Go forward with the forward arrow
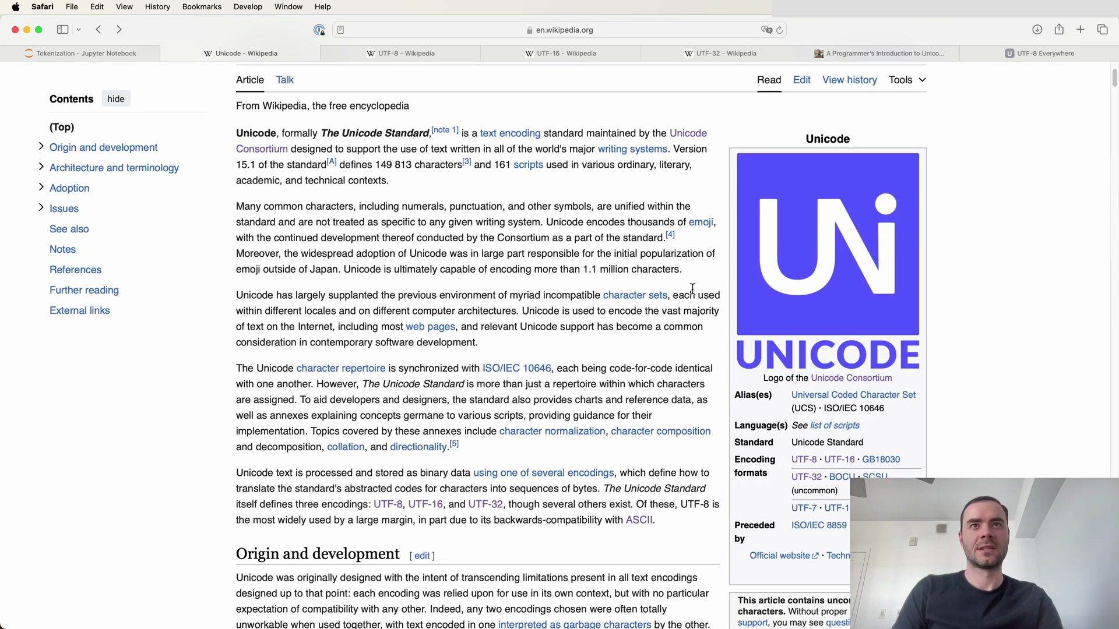 [x=119, y=30]
